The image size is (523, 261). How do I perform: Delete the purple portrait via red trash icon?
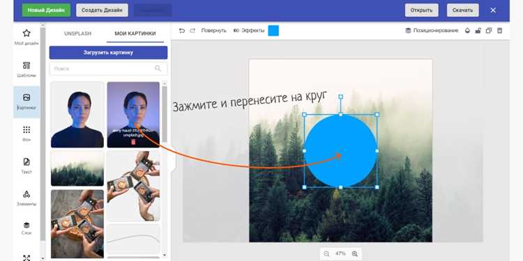[x=133, y=142]
